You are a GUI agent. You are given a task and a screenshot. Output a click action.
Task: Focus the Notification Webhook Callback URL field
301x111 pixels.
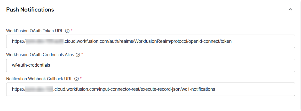point(150,89)
